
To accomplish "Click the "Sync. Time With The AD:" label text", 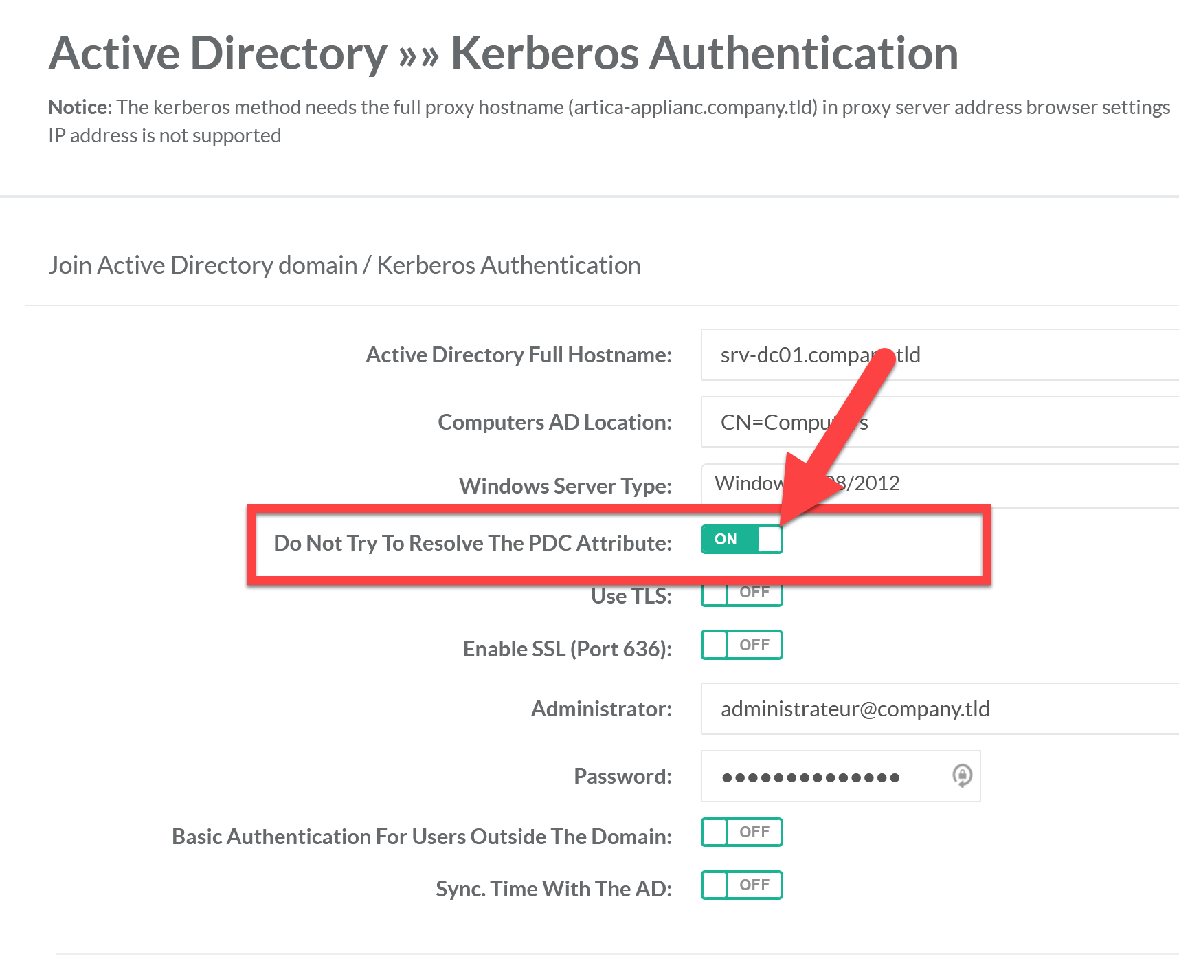I will pyautogui.click(x=553, y=889).
